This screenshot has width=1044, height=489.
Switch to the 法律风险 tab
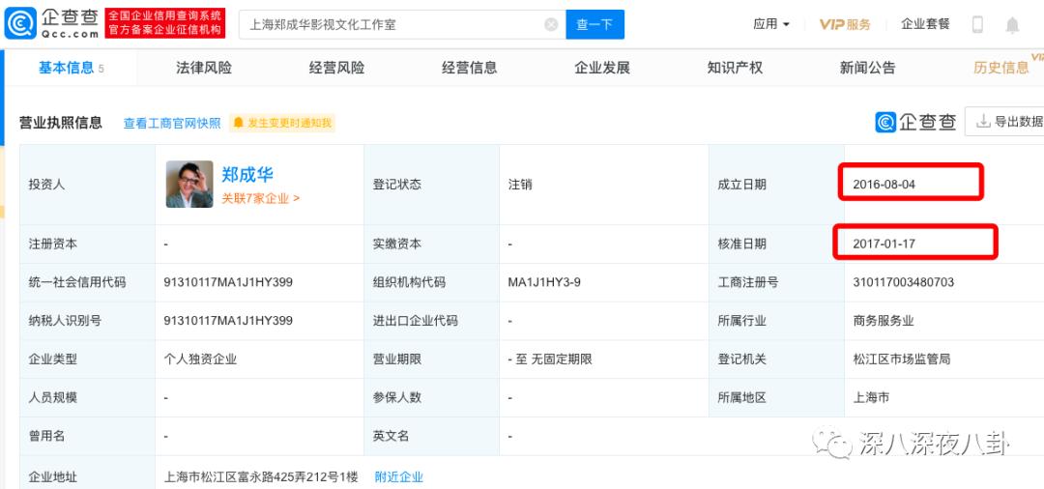point(204,68)
